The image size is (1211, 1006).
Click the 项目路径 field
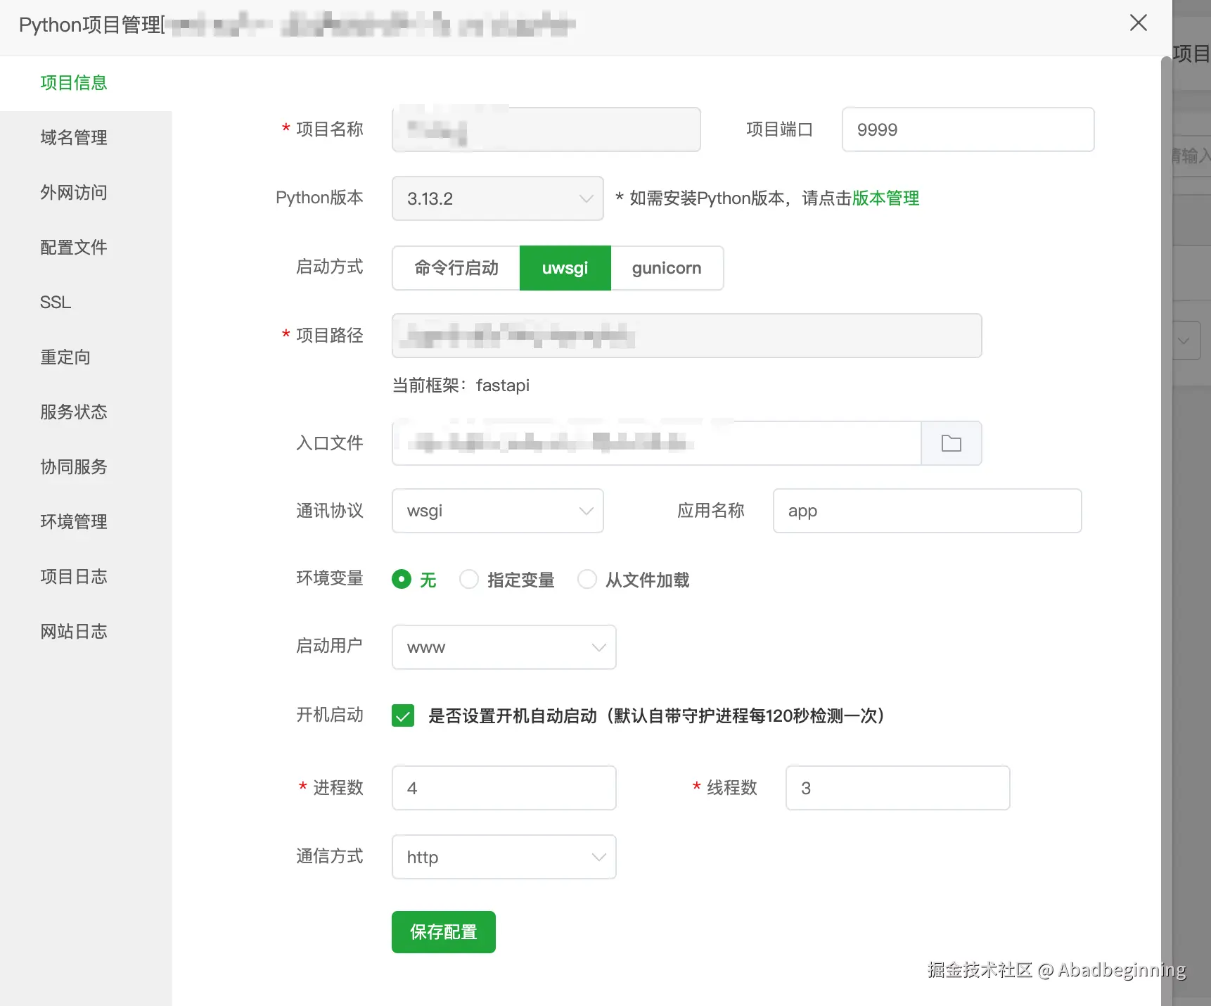[687, 336]
